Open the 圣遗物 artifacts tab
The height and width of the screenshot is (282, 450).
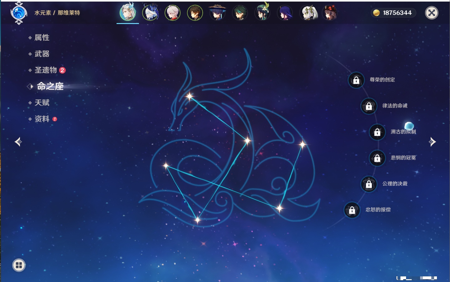click(45, 70)
